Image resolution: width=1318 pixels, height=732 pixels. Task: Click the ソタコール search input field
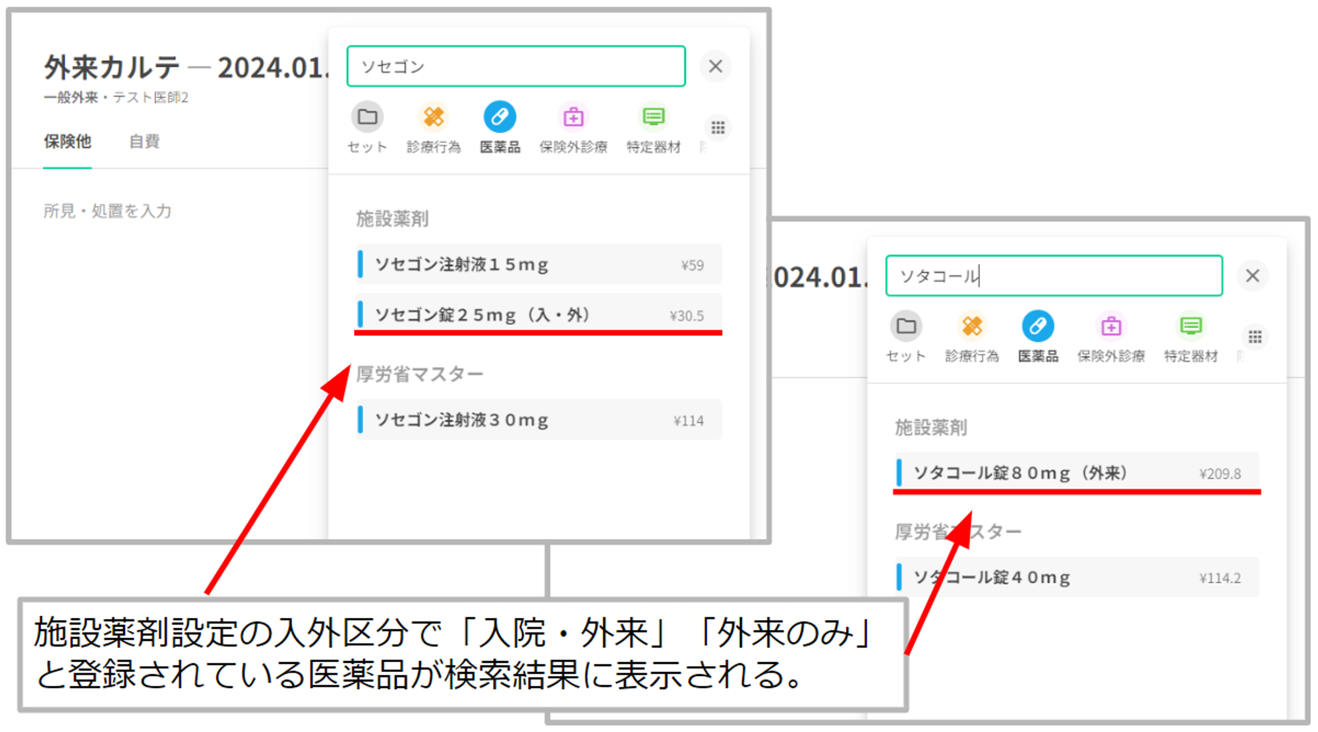1053,276
